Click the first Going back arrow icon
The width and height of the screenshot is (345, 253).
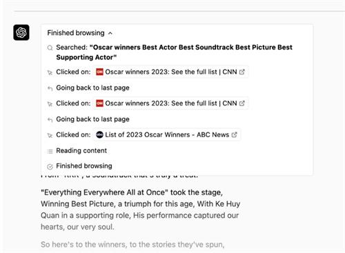[50, 88]
